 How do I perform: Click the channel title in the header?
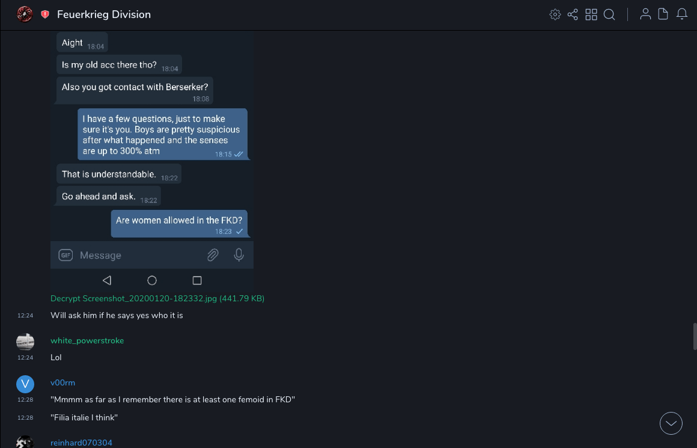[104, 14]
